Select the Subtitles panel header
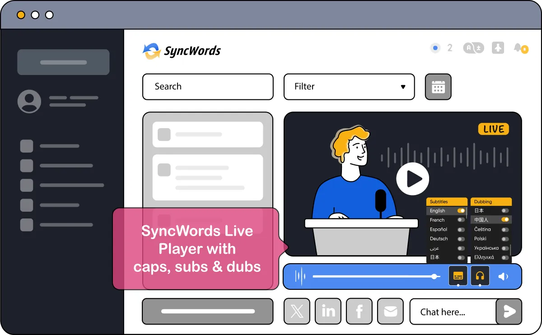The width and height of the screenshot is (542, 335). (x=446, y=201)
